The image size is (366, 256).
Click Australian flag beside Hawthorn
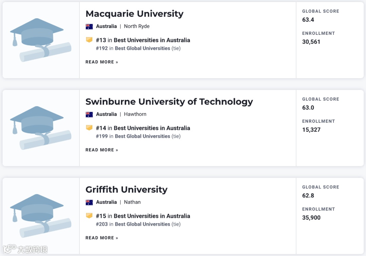point(89,114)
